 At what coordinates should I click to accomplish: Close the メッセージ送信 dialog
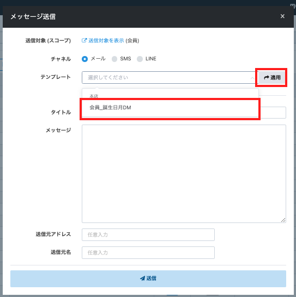pos(282,16)
